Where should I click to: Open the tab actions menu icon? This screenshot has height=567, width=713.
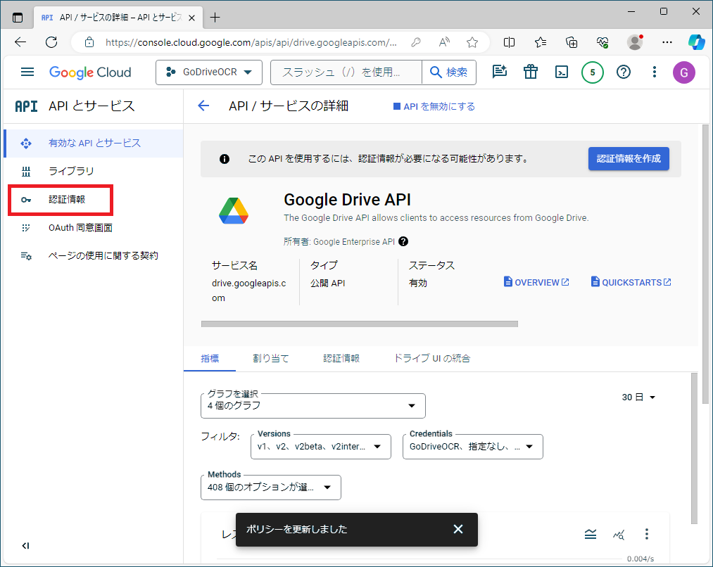pos(18,18)
